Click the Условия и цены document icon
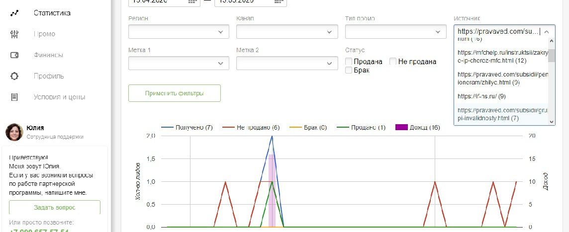 (14, 97)
